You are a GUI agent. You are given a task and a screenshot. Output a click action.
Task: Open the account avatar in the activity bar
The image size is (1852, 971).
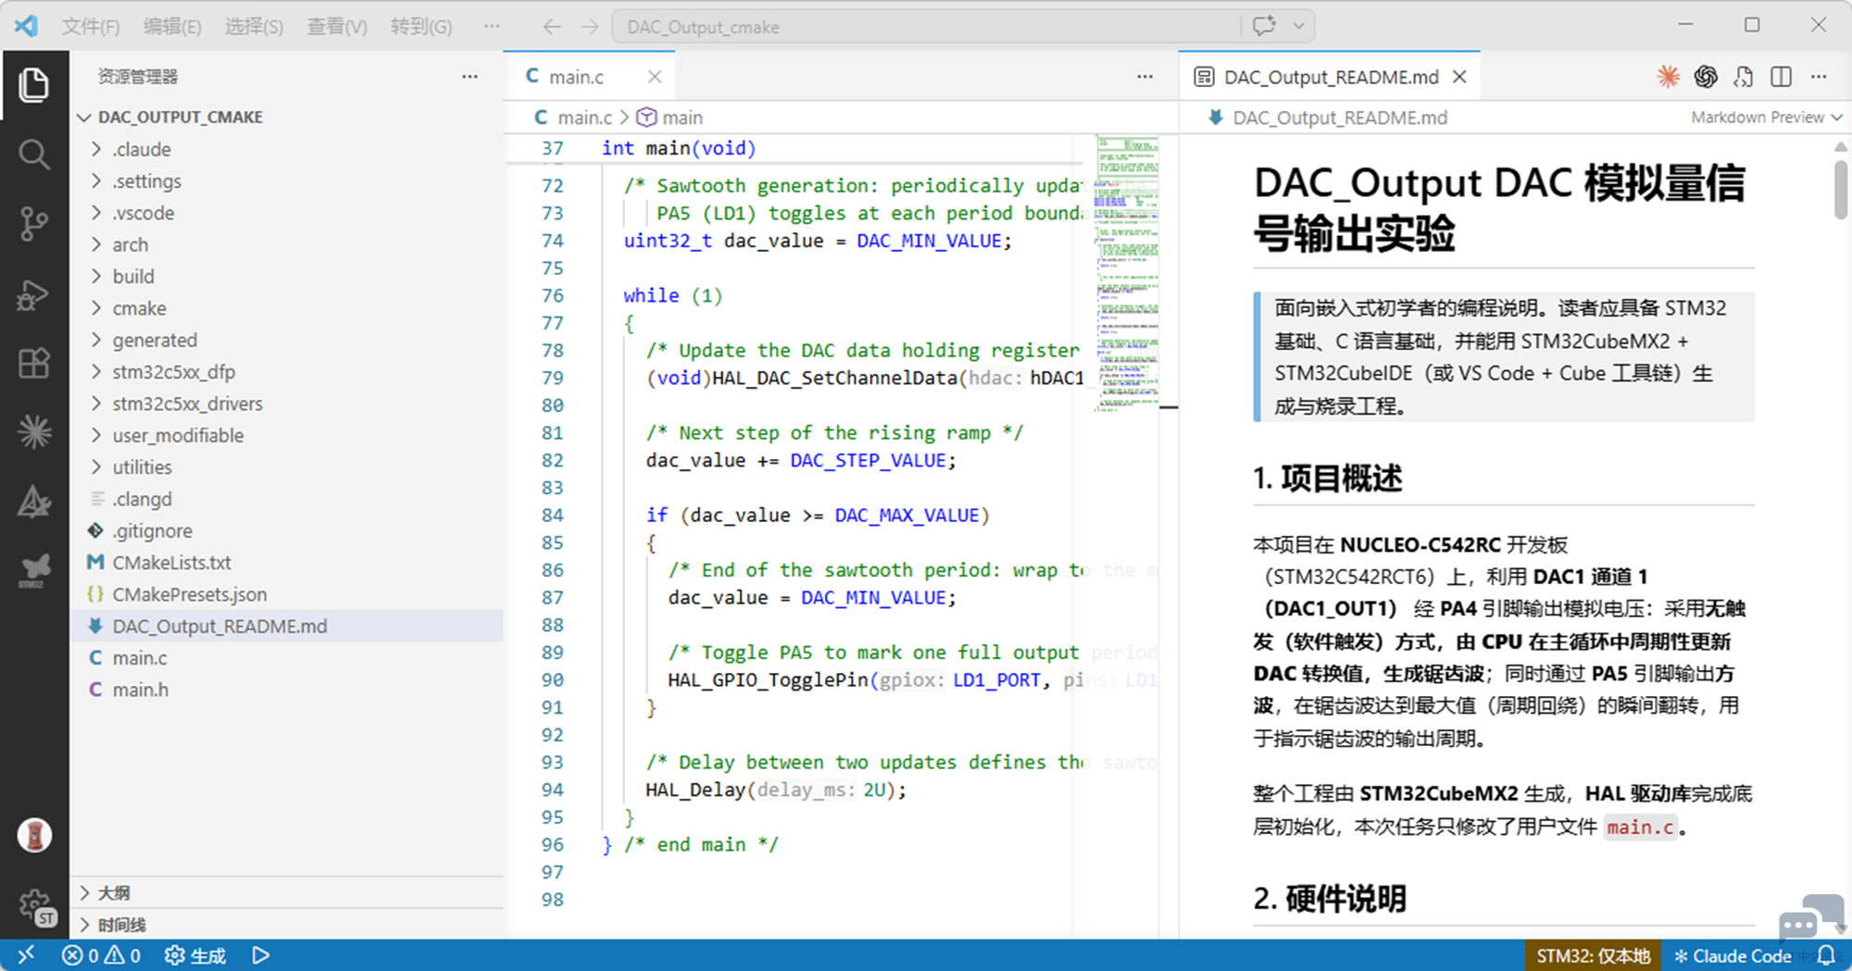[x=34, y=835]
